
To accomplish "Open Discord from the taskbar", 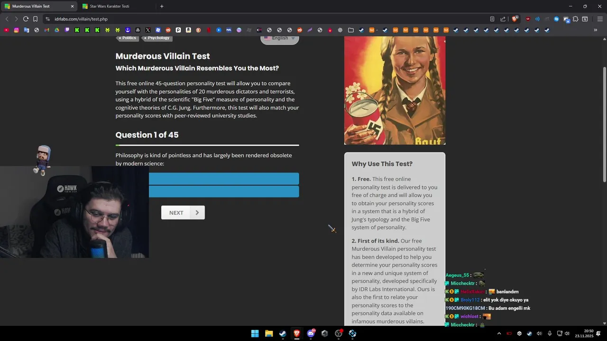I will pyautogui.click(x=311, y=333).
